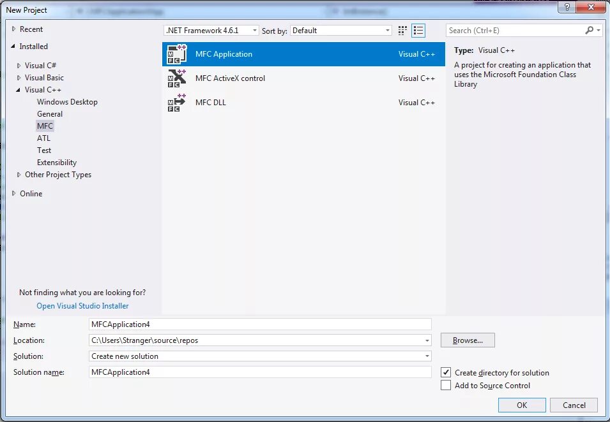Open the Location path dropdown arrow

[x=427, y=340]
